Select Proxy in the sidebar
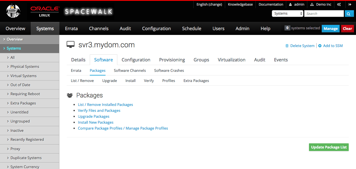356x169 pixels. coord(30,149)
